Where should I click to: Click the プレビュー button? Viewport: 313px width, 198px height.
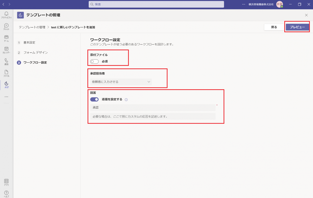click(x=297, y=27)
